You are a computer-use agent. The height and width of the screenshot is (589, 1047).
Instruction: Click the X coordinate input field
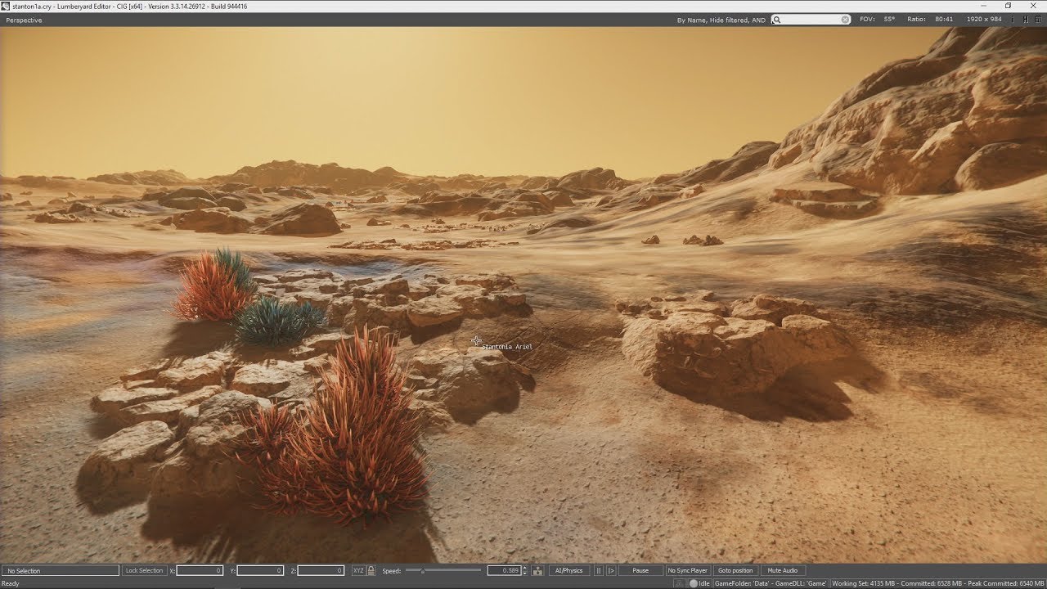coord(200,570)
